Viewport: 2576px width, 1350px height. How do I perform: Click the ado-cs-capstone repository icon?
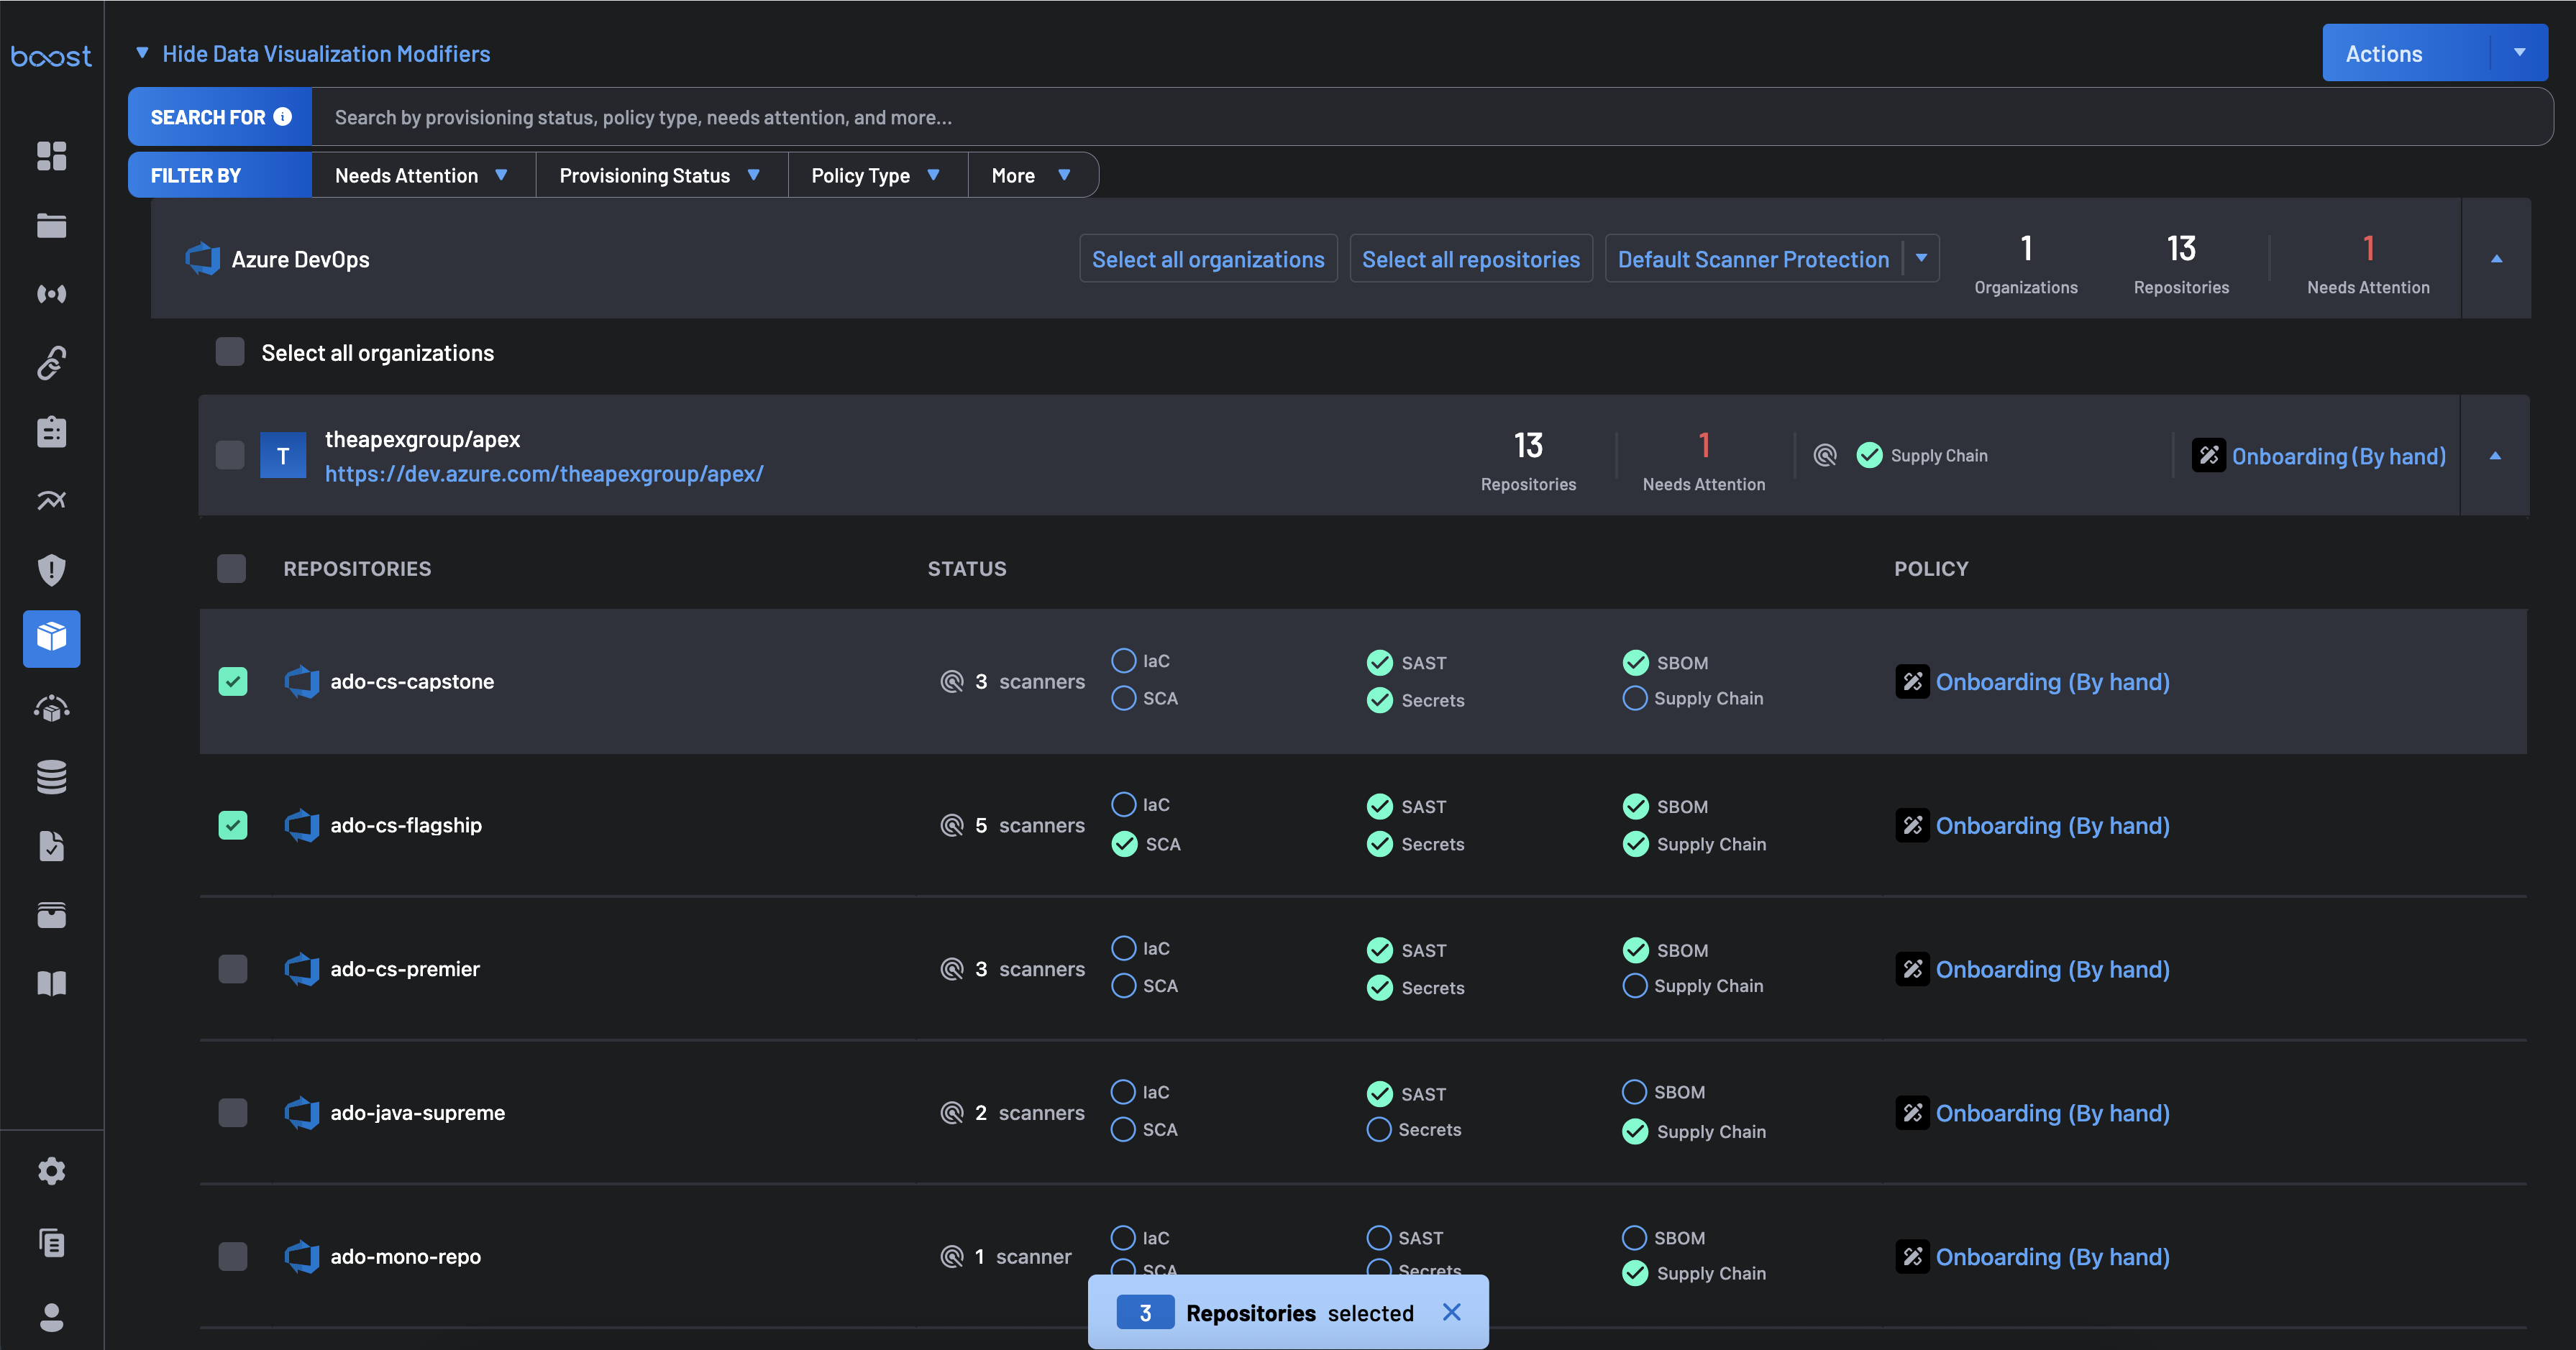[302, 681]
